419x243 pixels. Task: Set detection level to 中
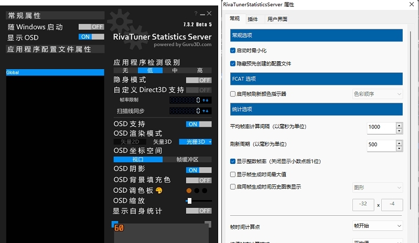click(175, 70)
